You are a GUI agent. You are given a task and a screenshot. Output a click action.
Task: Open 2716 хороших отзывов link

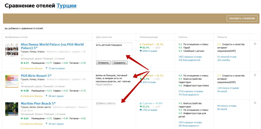[x=191, y=91]
